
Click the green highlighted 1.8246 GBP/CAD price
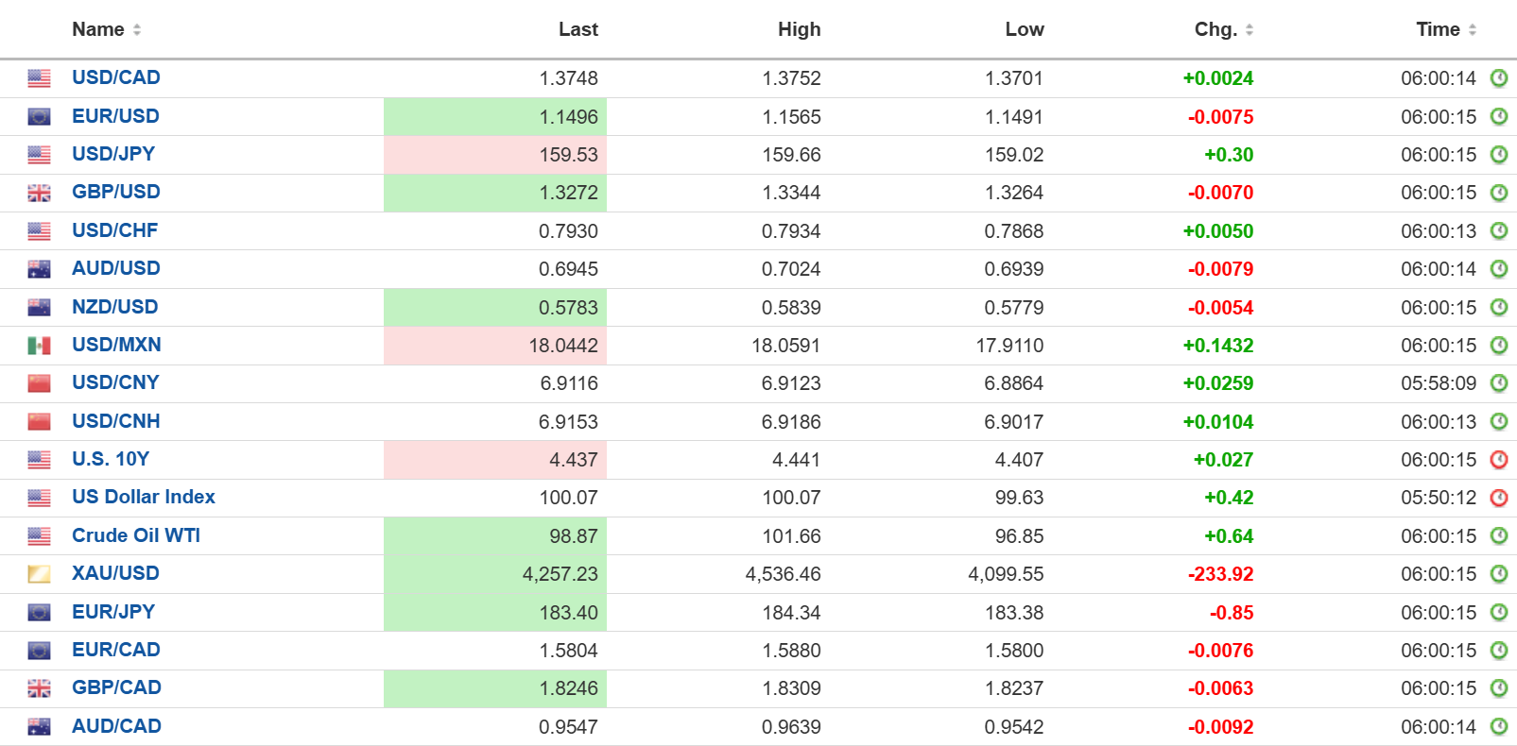568,688
